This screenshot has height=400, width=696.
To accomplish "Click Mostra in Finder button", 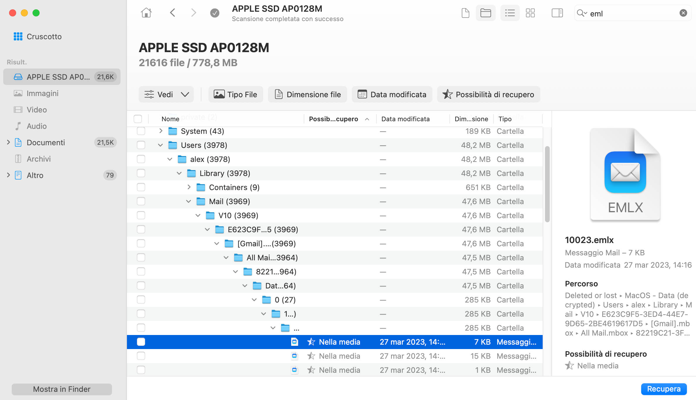I will 62,389.
